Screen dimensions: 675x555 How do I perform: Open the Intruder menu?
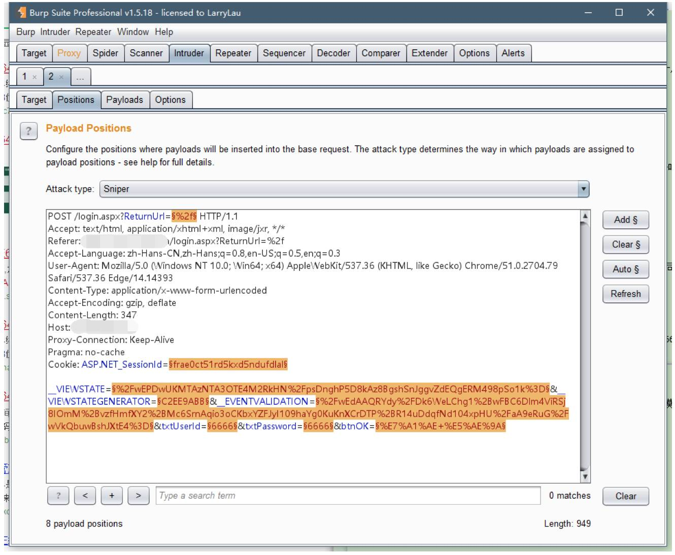[x=55, y=32]
